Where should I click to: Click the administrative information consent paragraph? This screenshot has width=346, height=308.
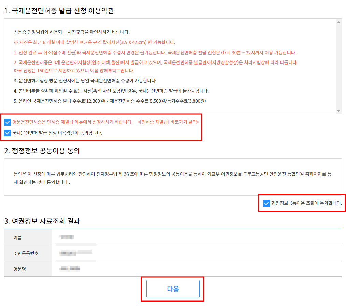tap(171, 178)
